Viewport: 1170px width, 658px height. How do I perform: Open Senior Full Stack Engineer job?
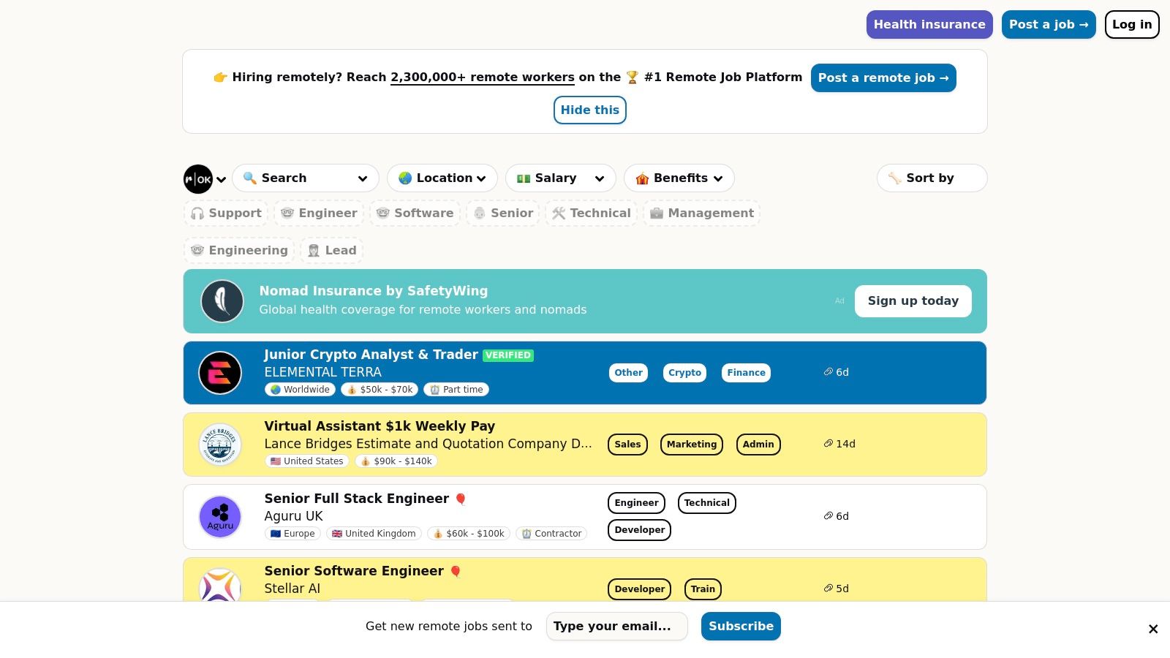(357, 499)
